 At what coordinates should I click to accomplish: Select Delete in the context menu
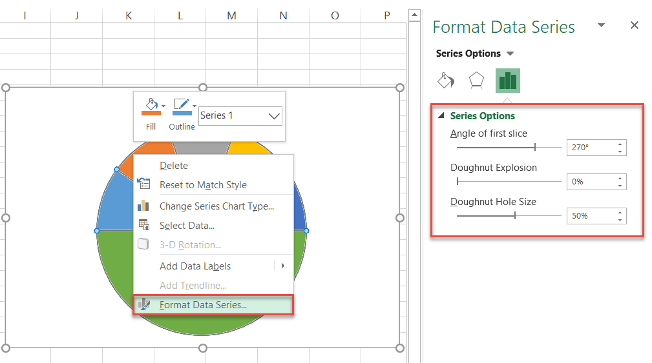[x=174, y=166]
